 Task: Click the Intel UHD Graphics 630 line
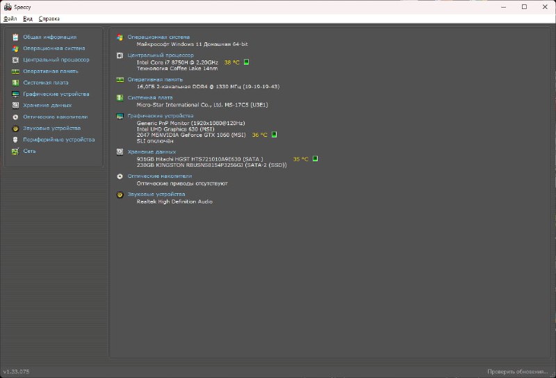[175, 129]
